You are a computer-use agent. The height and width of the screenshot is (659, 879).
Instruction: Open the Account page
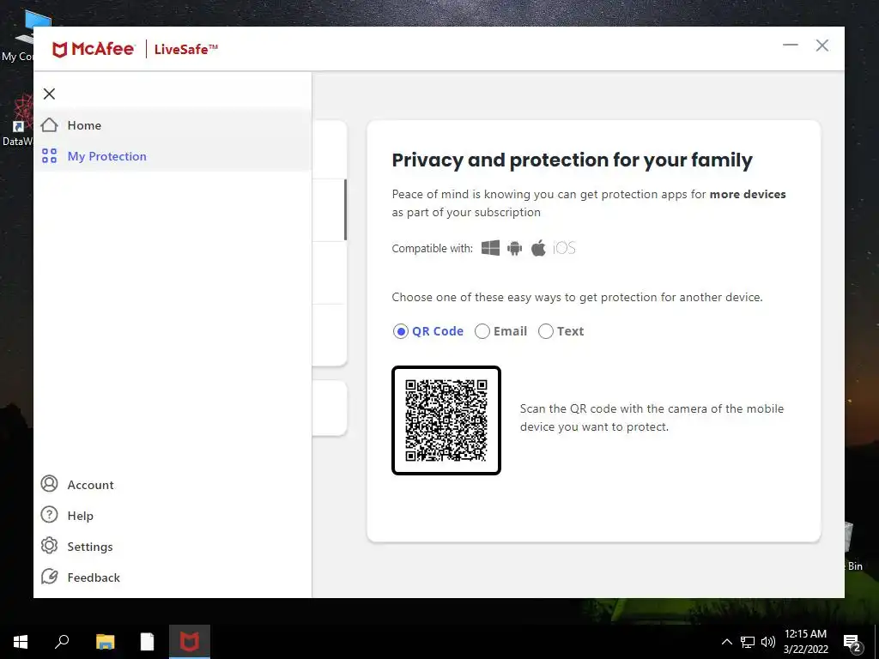(x=89, y=485)
